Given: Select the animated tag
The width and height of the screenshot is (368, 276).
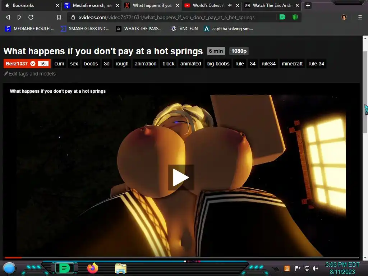Looking at the screenshot, I should [x=190, y=64].
